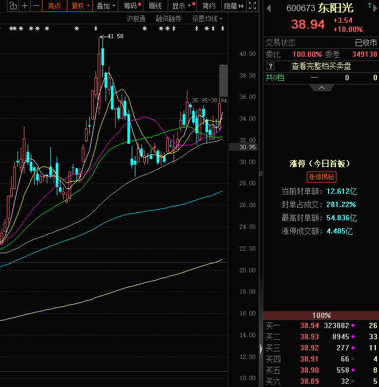Image resolution: width=379 pixels, height=387 pixels.
Task: Go to previous stock with left arrow
Action: coord(269,8)
